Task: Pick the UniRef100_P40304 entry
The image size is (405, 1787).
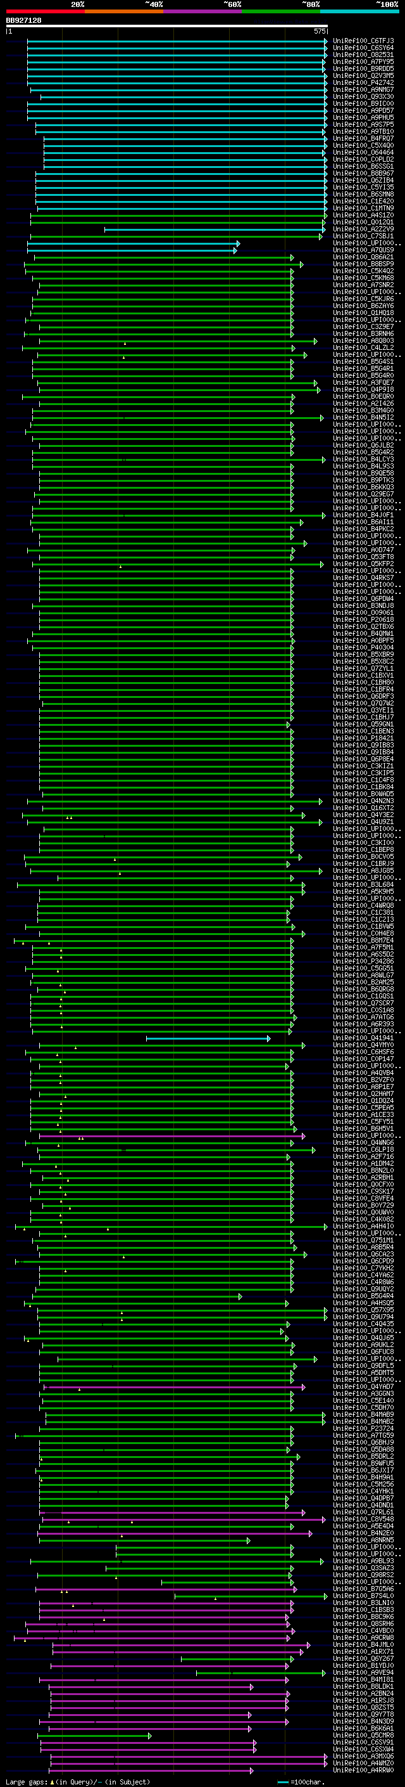Action: (x=363, y=648)
